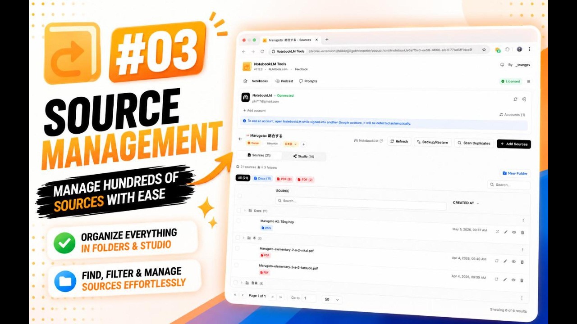Bookmark the page with the star icon
This screenshot has width=577, height=324.
coord(484,49)
